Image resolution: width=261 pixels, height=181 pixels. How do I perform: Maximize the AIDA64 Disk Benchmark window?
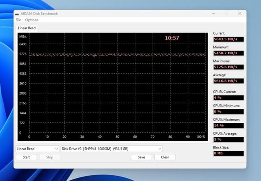click(227, 13)
